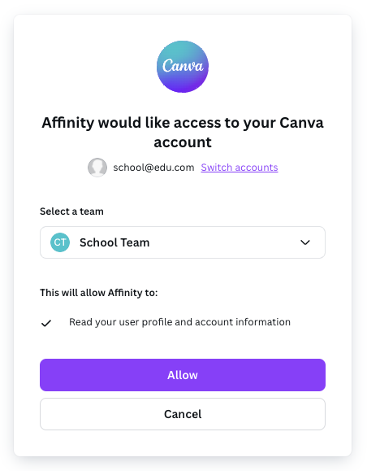This screenshot has width=367, height=471.
Task: Click the grey user avatar icon
Action: point(97,168)
